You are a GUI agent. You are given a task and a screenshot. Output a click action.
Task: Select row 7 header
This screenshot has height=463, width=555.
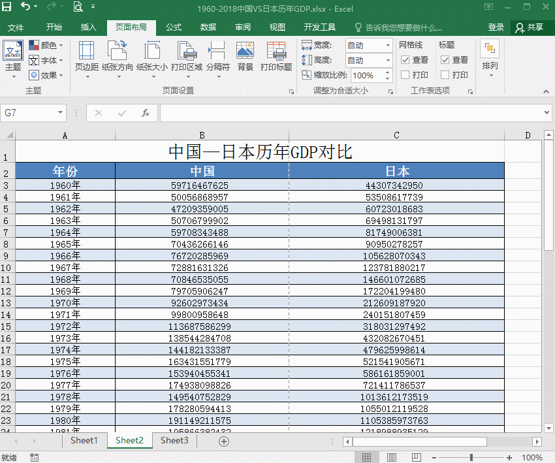click(x=7, y=232)
